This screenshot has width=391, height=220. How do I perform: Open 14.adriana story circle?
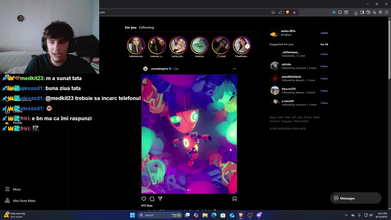click(242, 45)
